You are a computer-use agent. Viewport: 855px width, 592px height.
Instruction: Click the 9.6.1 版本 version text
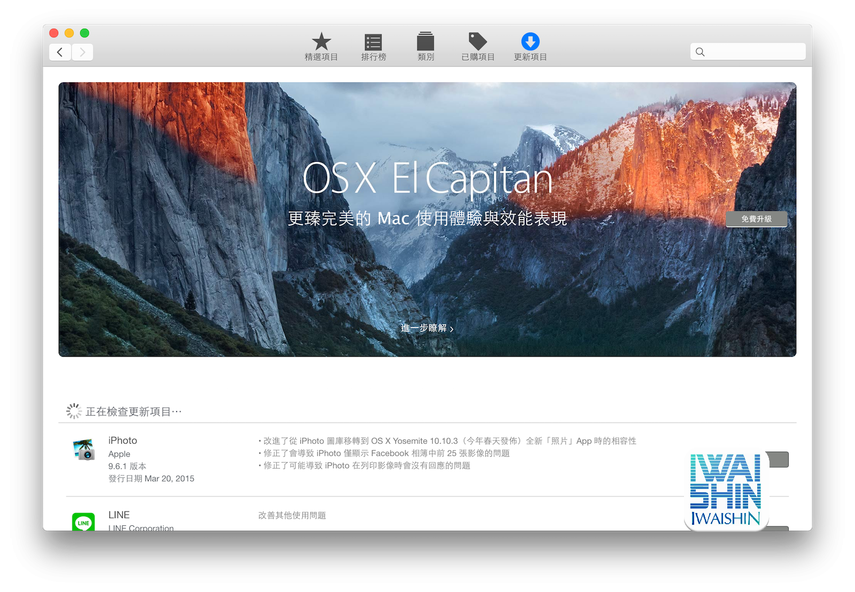click(127, 466)
